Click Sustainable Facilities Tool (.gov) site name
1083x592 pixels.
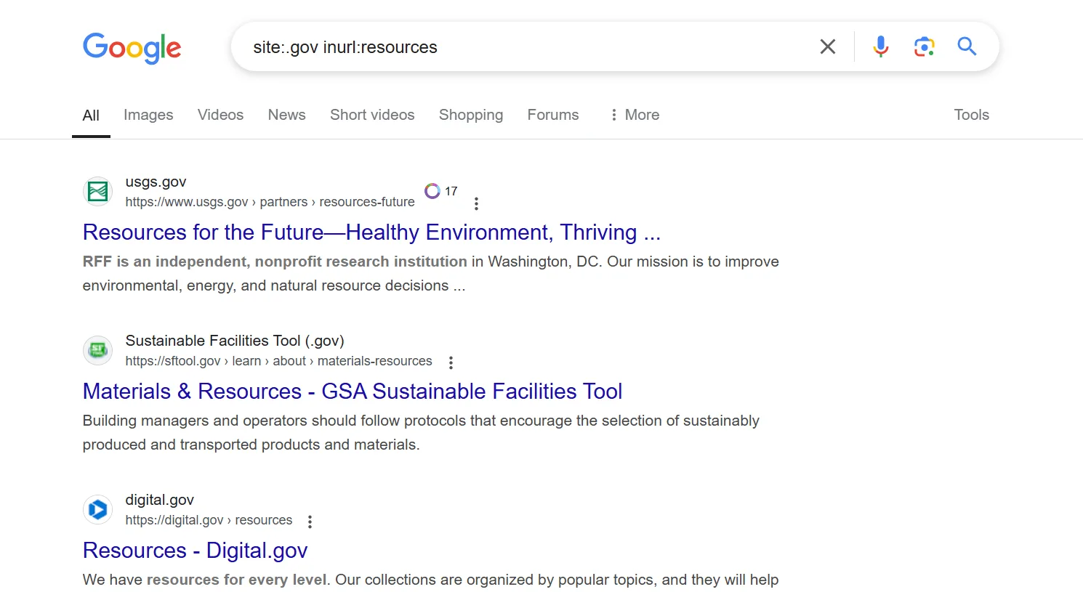tap(235, 341)
